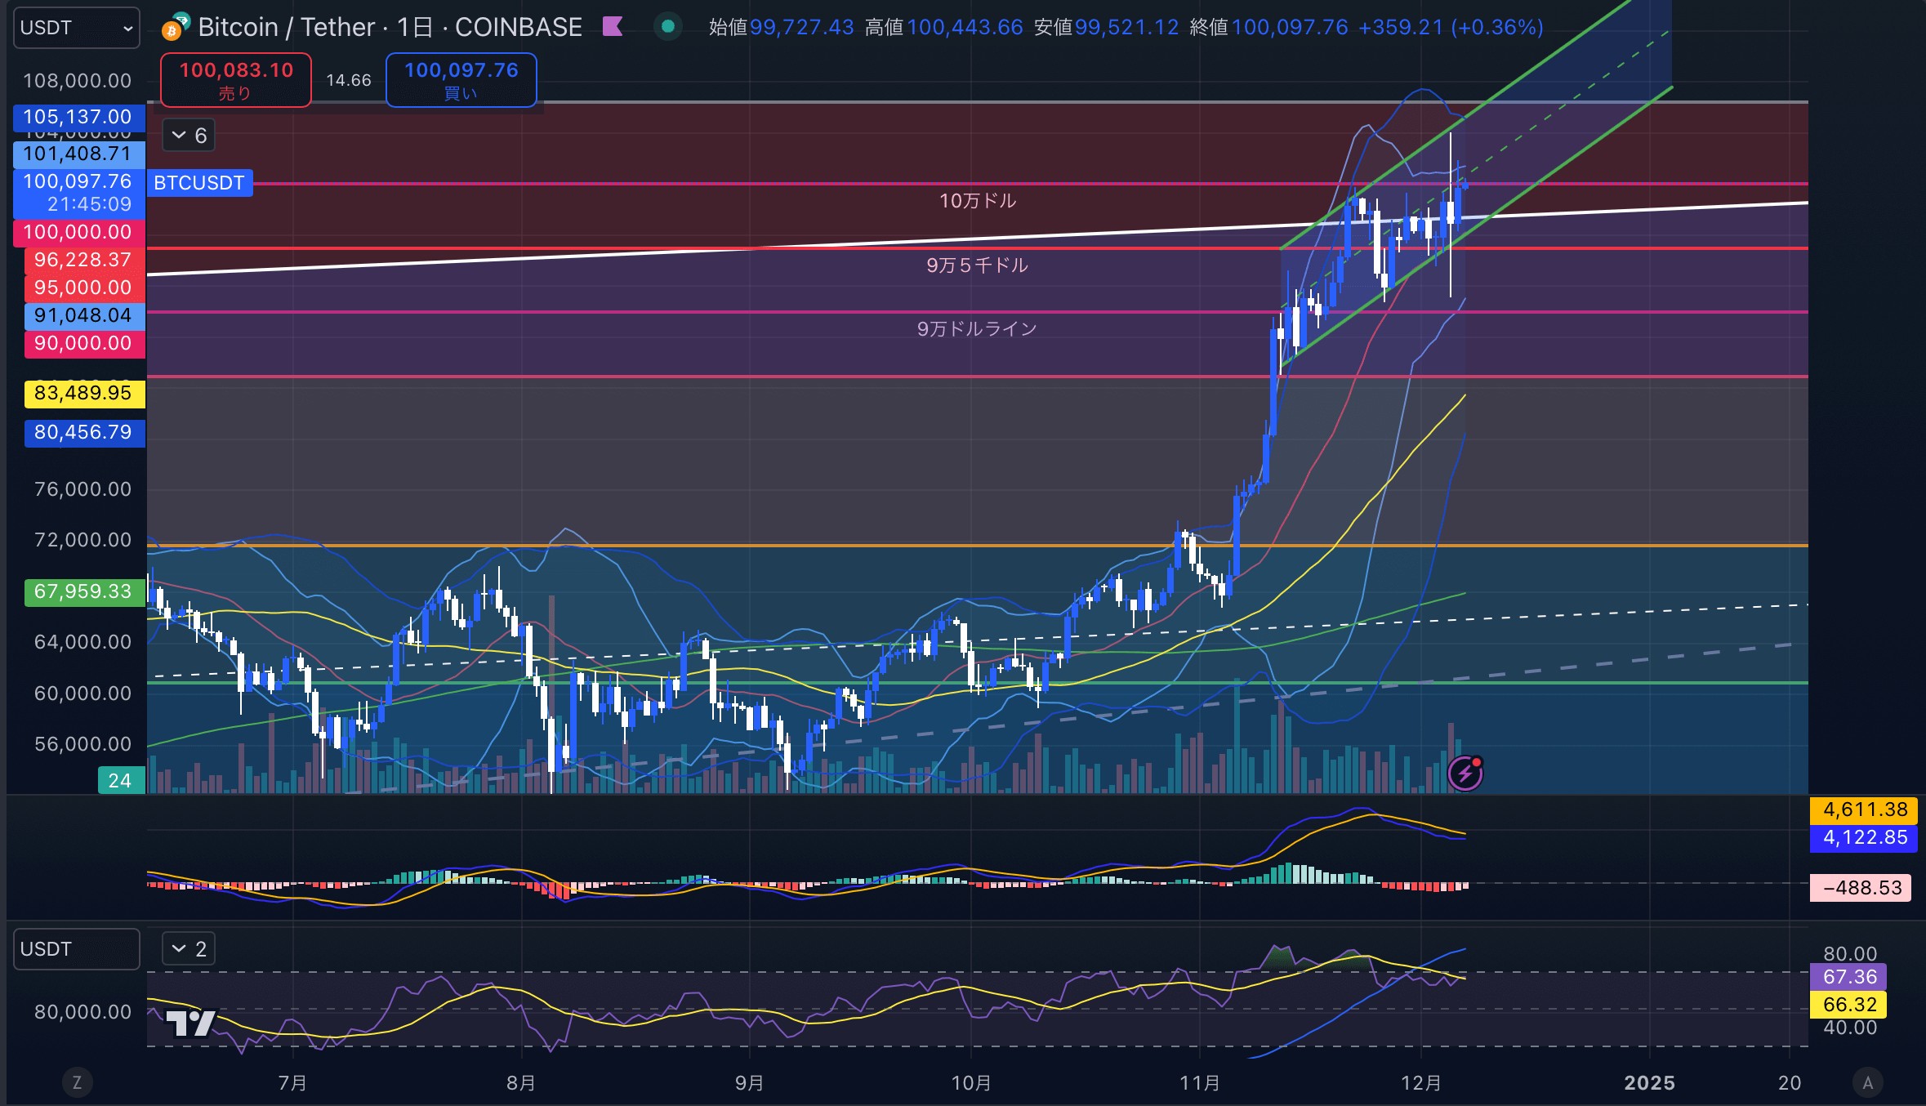Click the 12月 time axis label
This screenshot has width=1926, height=1106.
(x=1421, y=1083)
